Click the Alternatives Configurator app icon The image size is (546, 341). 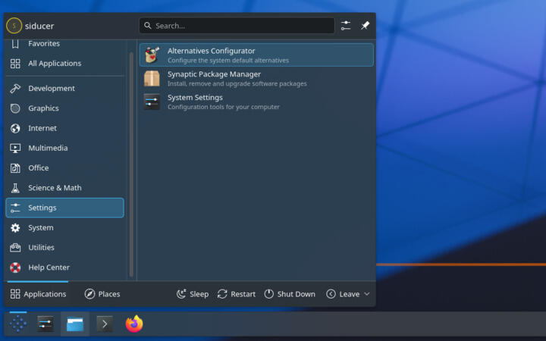[x=152, y=55]
